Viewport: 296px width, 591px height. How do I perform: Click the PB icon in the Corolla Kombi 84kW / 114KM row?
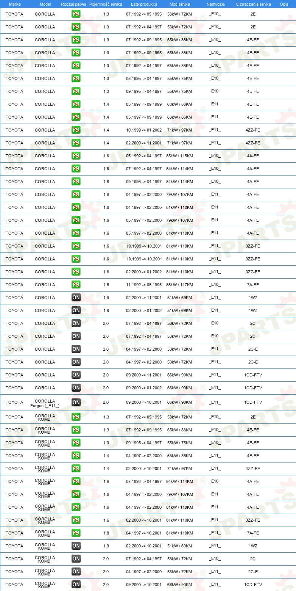coord(76,481)
